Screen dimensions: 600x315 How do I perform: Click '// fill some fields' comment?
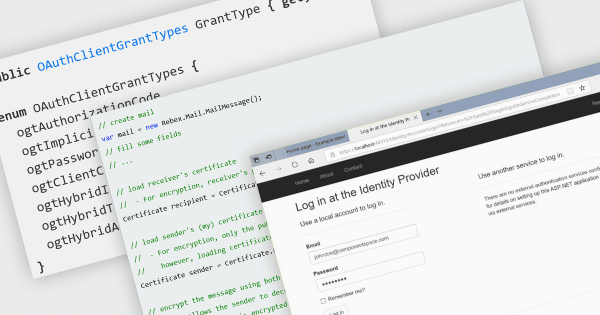coord(143,142)
